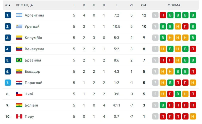The height and width of the screenshot is (124, 202).
Task: Click the Colombia flag icon
Action: [x=19, y=38]
